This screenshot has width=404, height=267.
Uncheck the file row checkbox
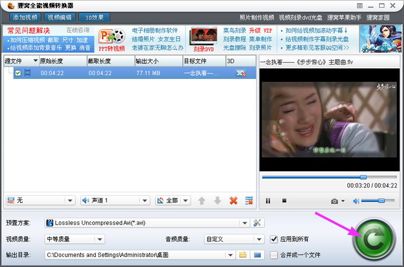pos(18,73)
